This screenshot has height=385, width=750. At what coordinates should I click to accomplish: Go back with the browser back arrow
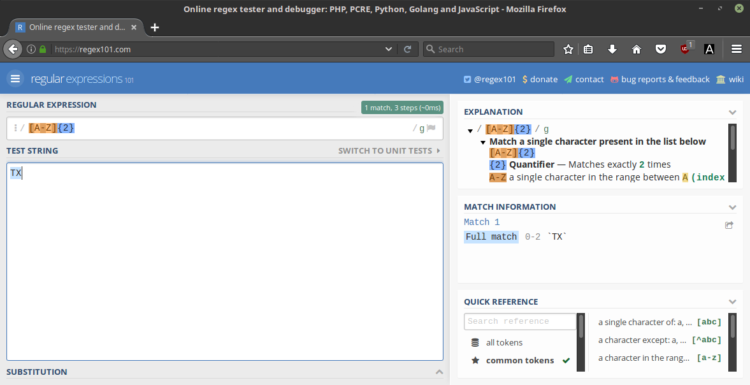tap(13, 49)
